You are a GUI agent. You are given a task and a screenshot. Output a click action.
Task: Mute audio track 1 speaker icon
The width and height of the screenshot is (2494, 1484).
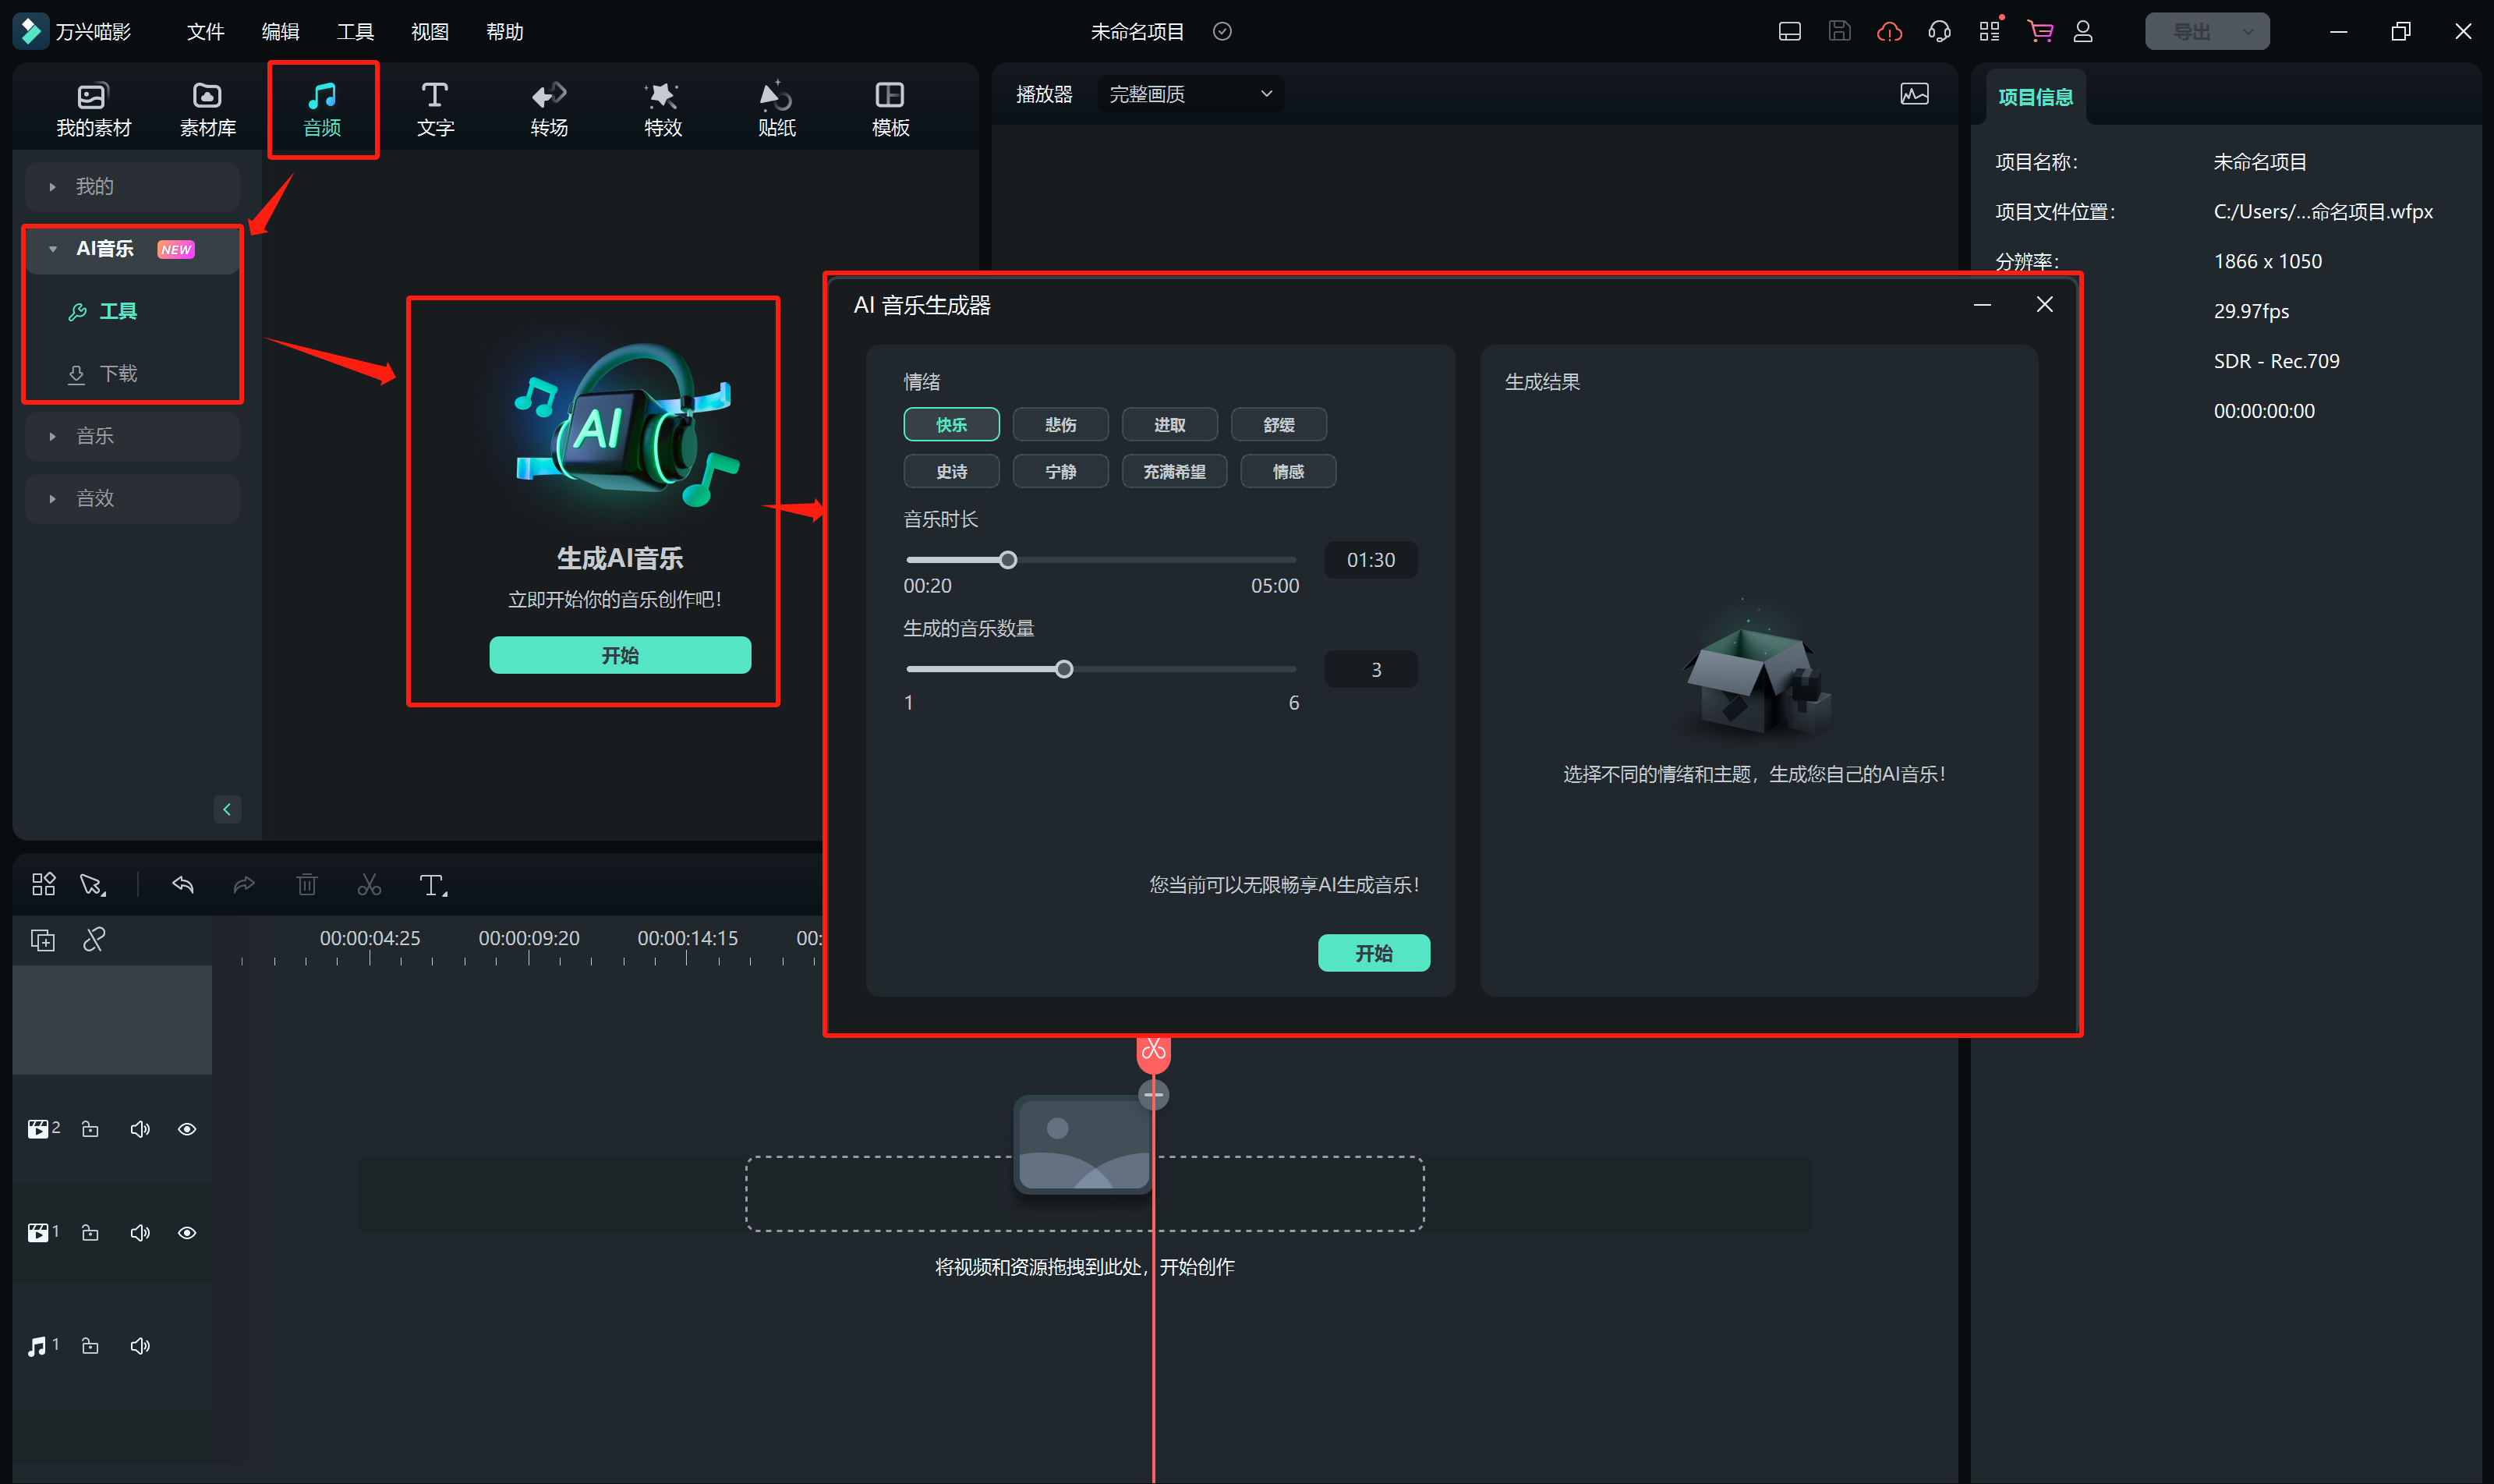(140, 1346)
